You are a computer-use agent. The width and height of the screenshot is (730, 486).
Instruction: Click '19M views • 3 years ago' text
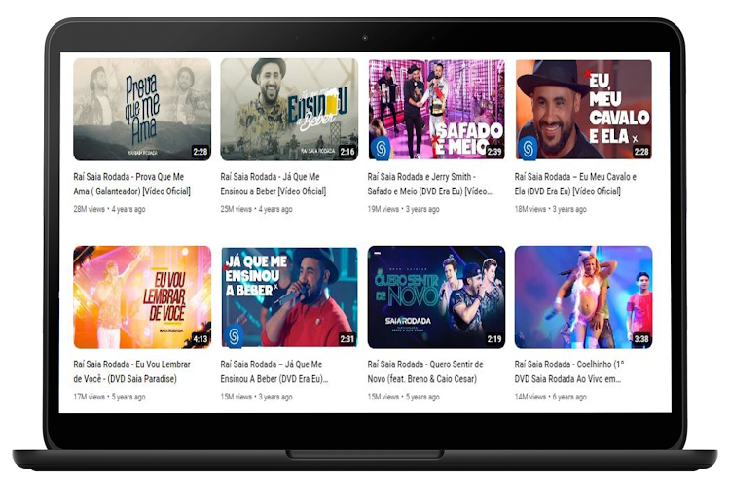404,209
